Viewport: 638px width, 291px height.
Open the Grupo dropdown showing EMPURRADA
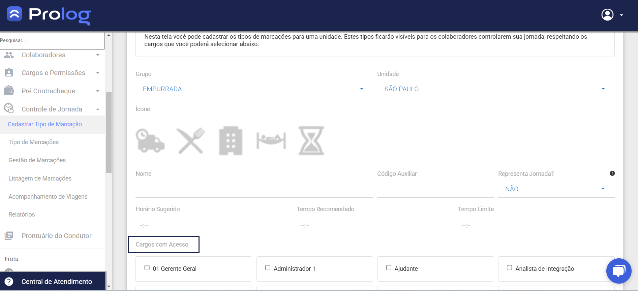pyautogui.click(x=254, y=89)
